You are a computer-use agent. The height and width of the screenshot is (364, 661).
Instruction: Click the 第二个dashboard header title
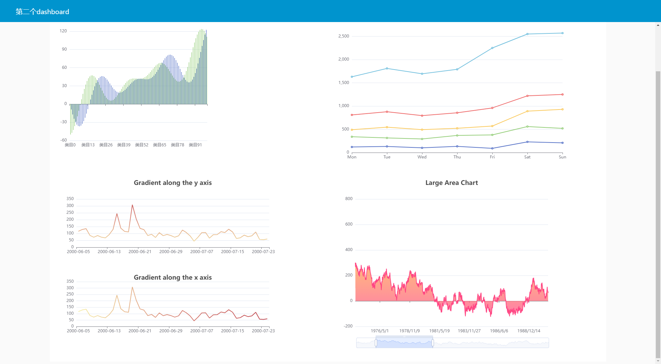42,11
